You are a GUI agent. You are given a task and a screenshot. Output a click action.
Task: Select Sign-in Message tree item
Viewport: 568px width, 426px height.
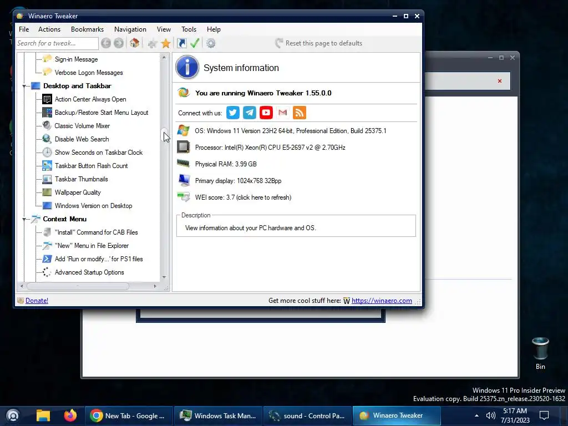click(76, 59)
